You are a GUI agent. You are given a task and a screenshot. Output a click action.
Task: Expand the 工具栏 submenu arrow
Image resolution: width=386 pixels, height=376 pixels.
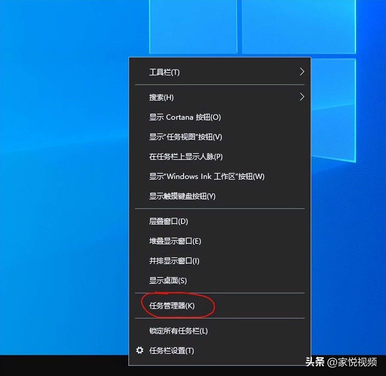point(303,72)
